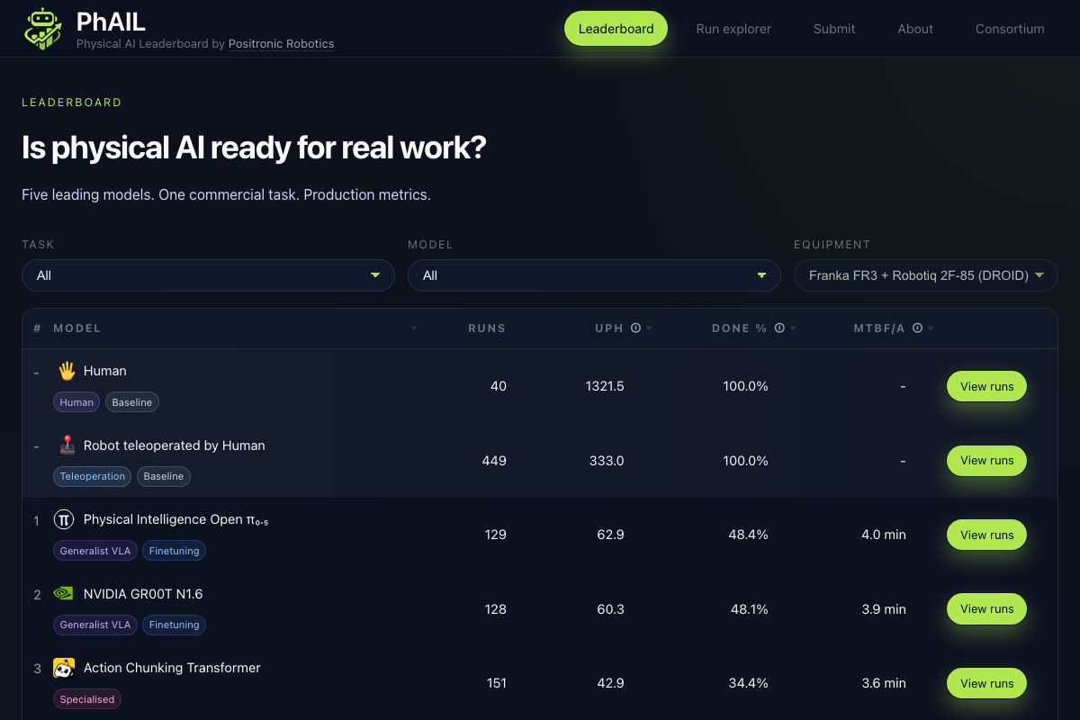
Task: Open the MODEL filter dropdown
Action: click(x=594, y=274)
